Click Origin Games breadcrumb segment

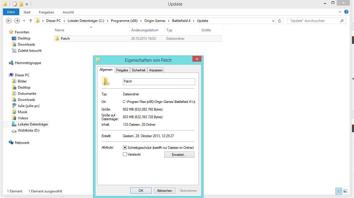click(155, 21)
